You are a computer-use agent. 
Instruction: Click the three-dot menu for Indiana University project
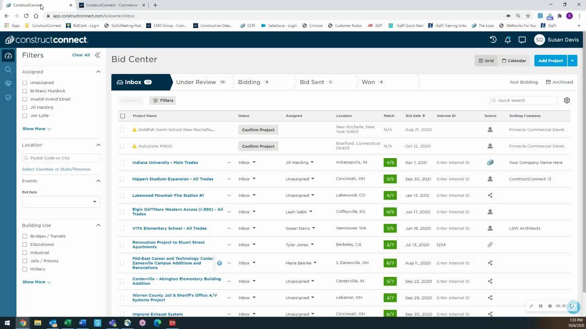pos(229,163)
